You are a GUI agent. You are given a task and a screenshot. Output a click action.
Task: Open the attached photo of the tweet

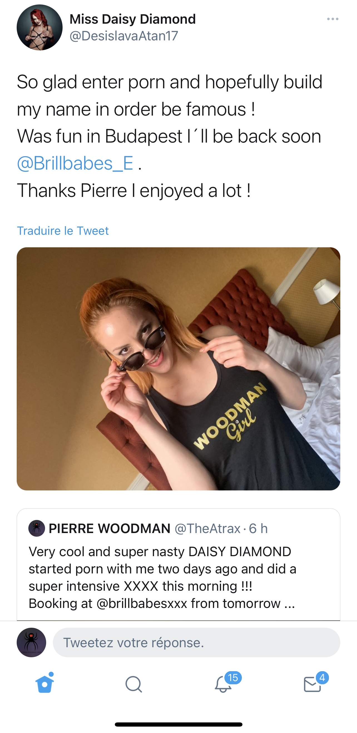point(178,368)
